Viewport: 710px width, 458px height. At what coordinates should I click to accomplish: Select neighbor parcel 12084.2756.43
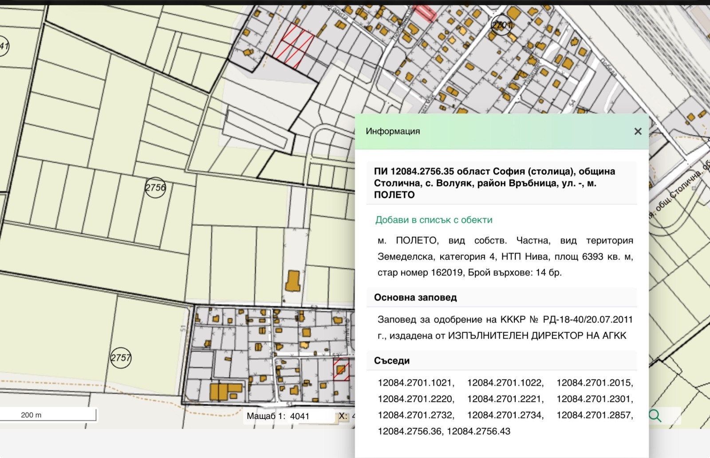479,431
